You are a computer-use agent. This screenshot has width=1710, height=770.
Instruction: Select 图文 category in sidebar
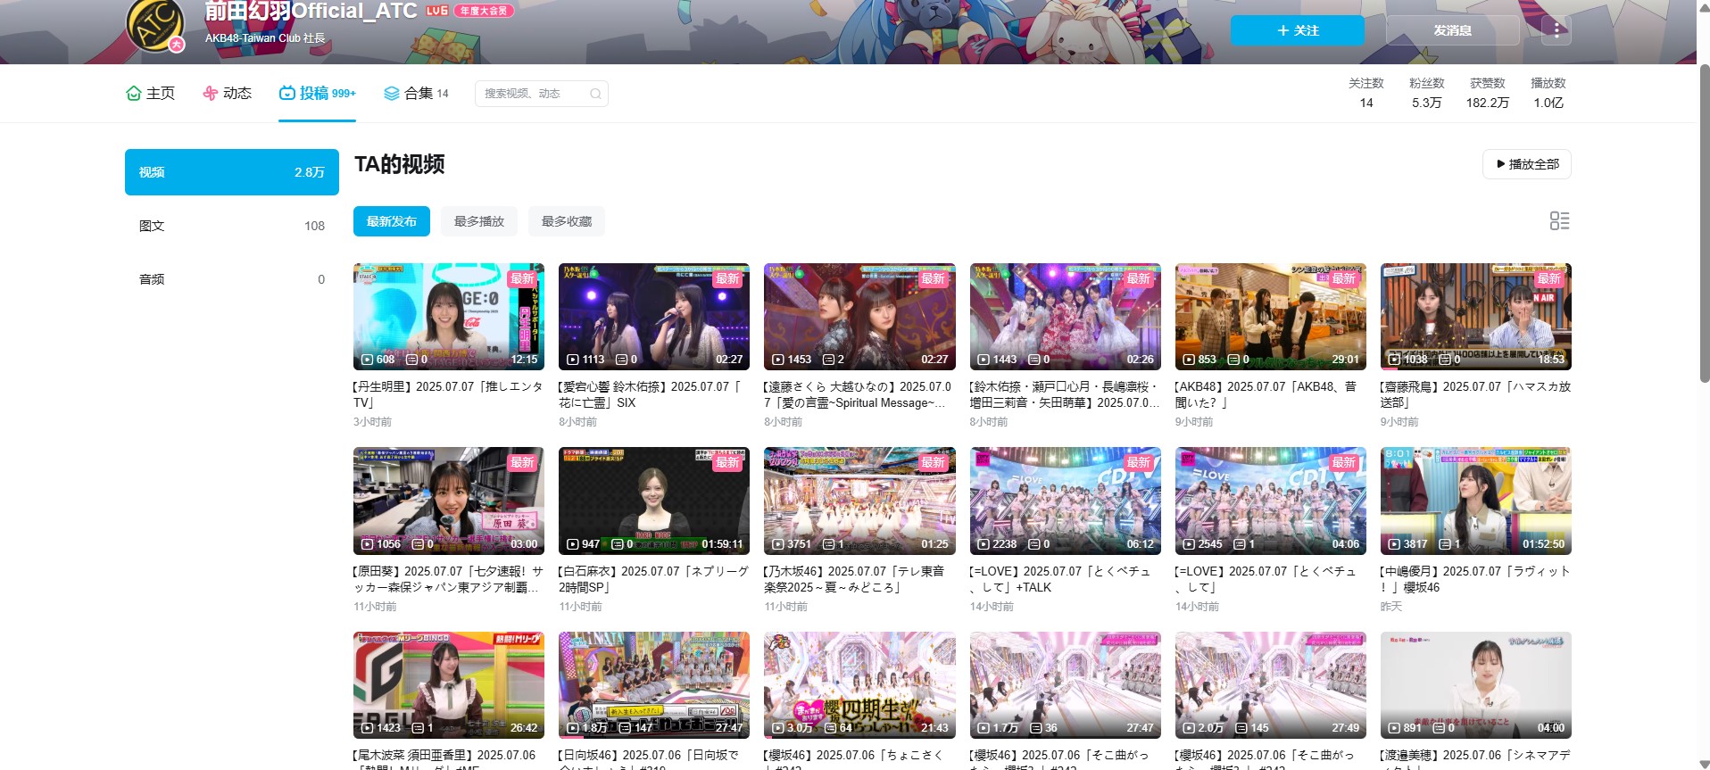point(232,226)
